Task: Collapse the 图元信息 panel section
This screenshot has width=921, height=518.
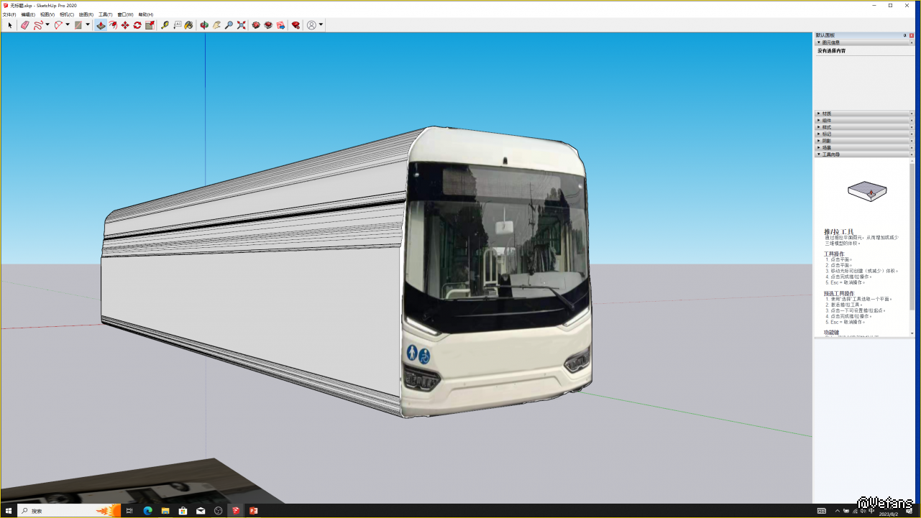Action: (819, 42)
